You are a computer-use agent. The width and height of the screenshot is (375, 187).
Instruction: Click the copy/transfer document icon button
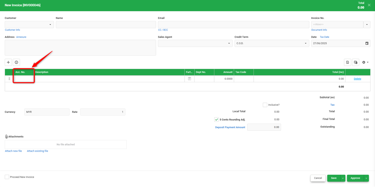[x=356, y=62]
